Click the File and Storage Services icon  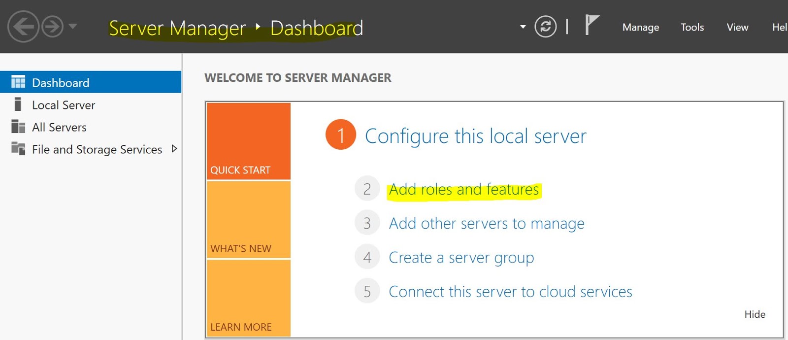point(18,148)
